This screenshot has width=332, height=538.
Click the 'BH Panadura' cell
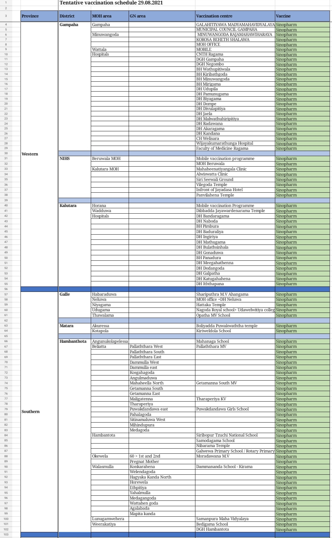tap(235, 258)
